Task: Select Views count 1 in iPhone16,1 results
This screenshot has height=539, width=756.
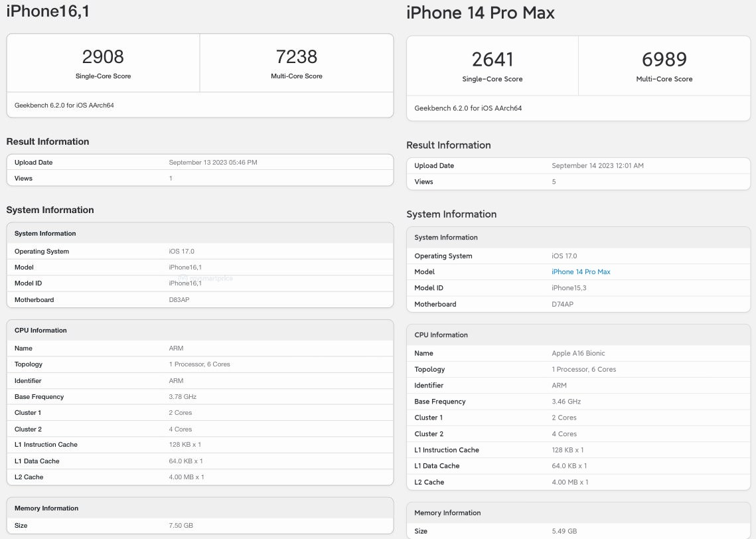Action: tap(171, 179)
